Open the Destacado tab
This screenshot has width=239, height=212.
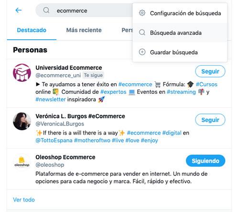tap(32, 30)
